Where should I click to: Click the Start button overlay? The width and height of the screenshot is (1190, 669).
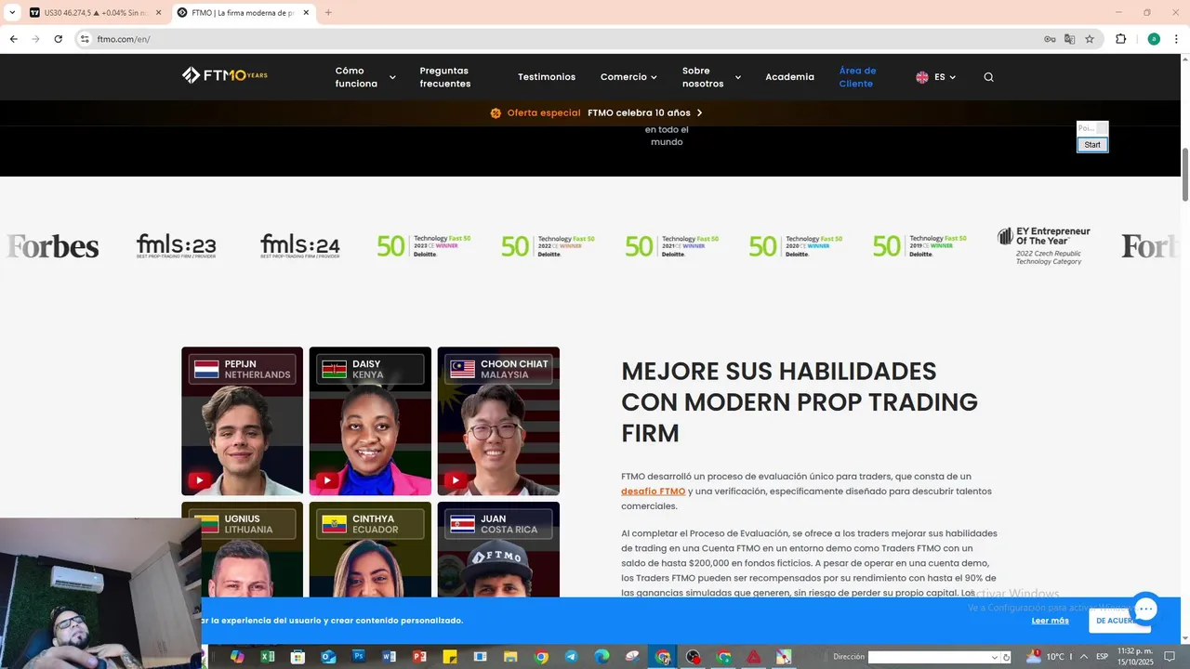coord(1092,144)
